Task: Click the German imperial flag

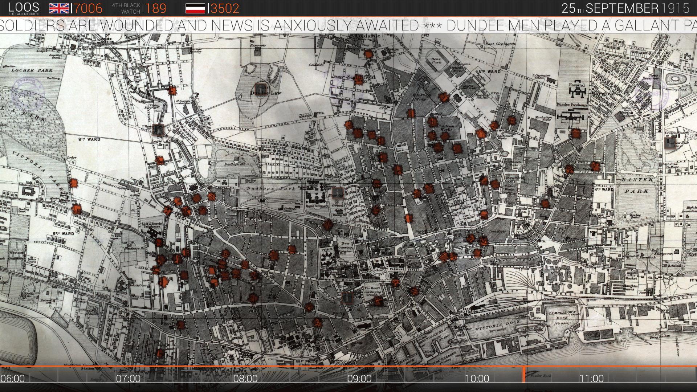Action: (195, 8)
